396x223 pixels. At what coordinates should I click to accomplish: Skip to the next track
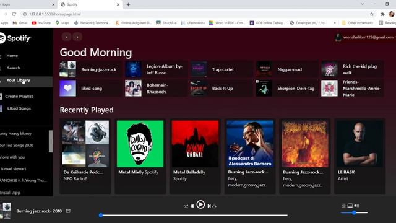pos(209,206)
